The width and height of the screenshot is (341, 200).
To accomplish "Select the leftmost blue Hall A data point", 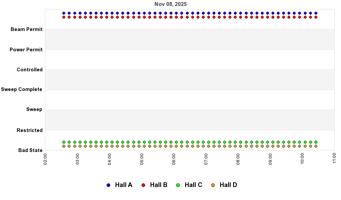I will point(64,13).
